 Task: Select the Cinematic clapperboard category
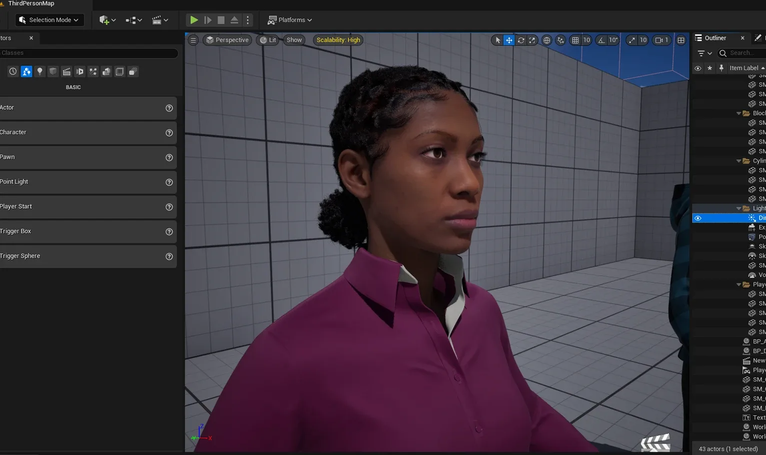pyautogui.click(x=66, y=71)
